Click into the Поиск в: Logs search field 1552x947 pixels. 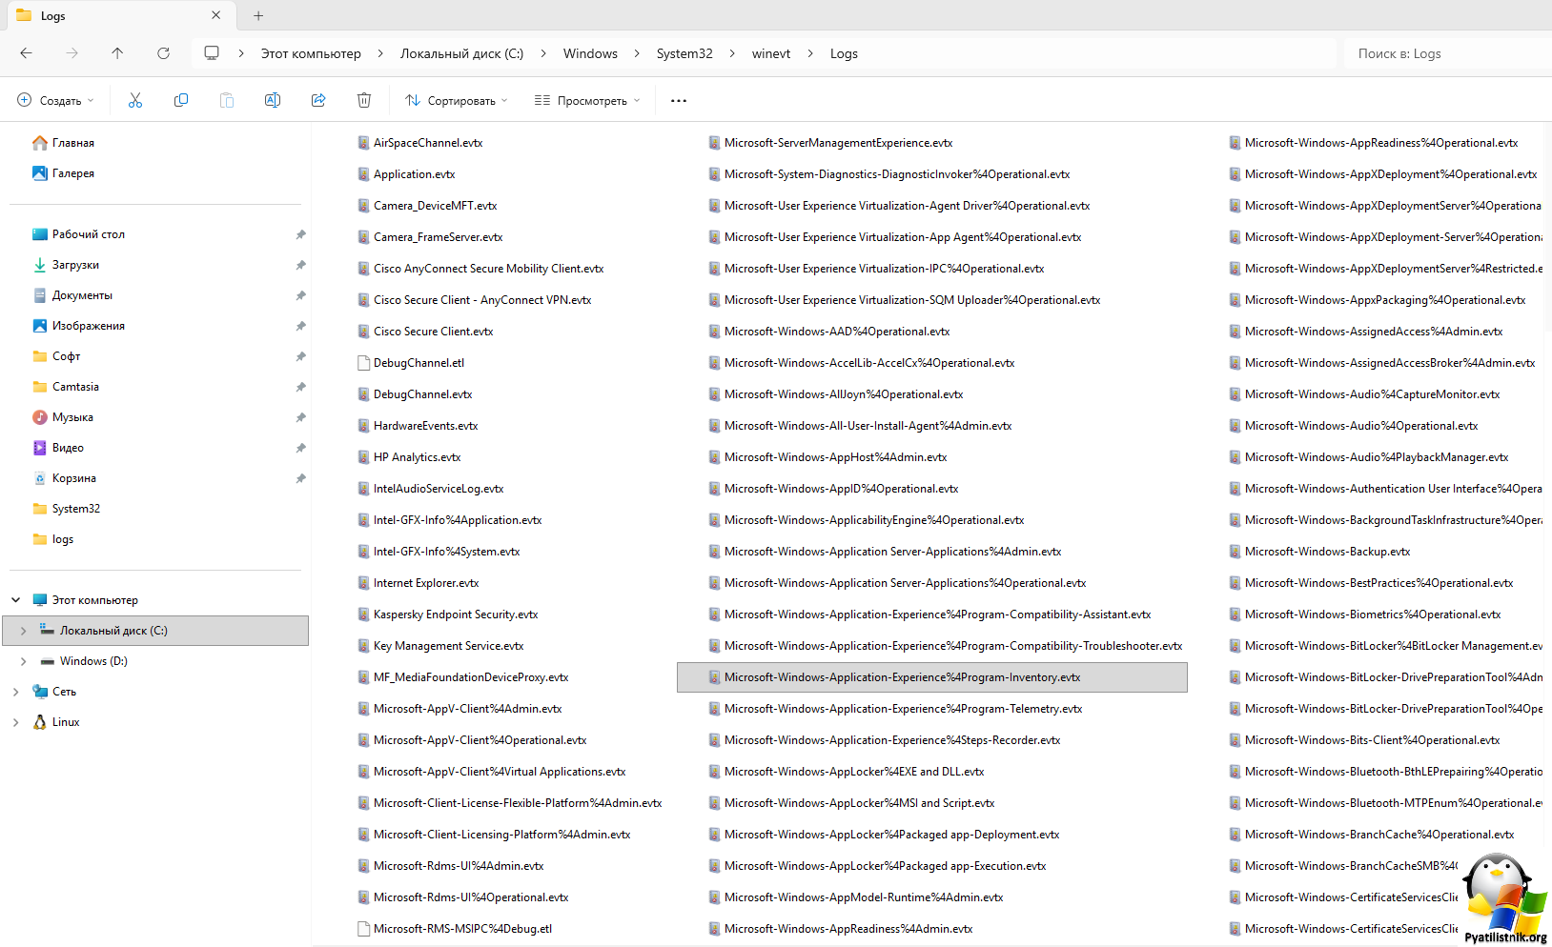tap(1444, 53)
